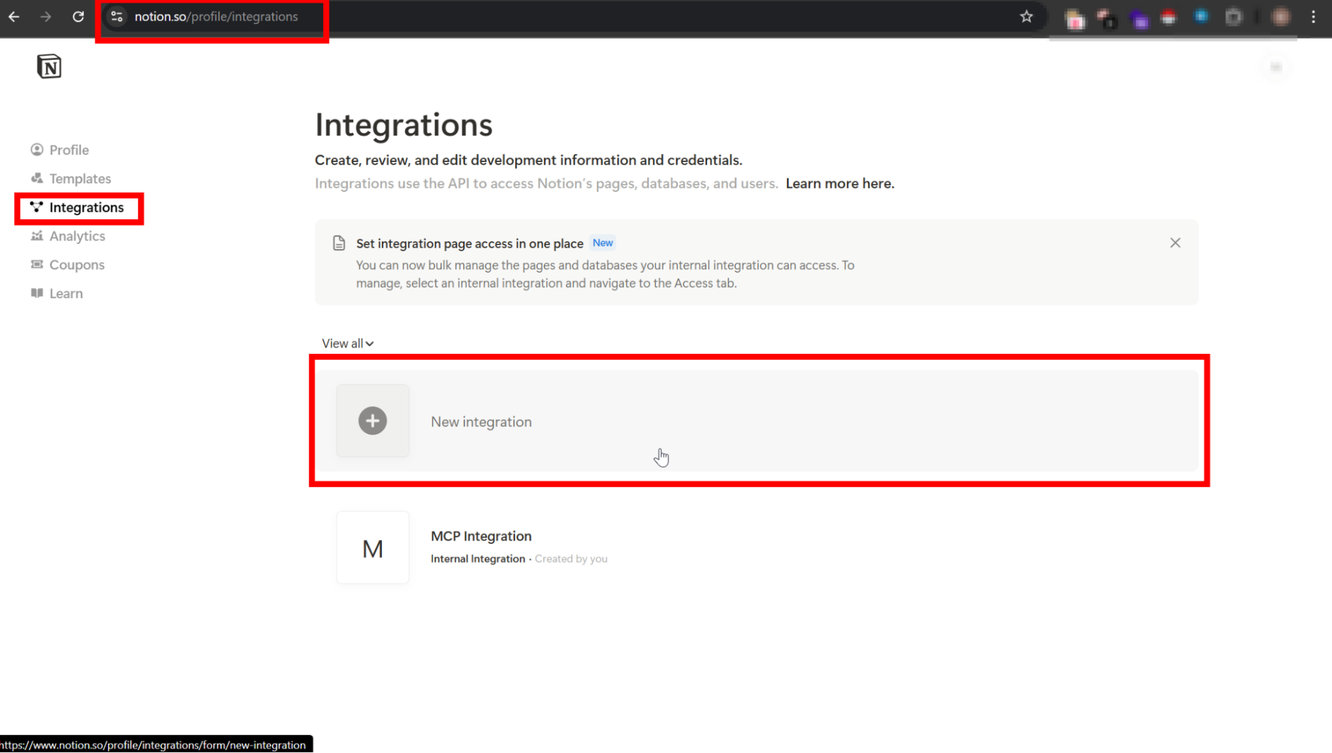Click 'Set integration page access in one place'
Screen dimensions: 1332x753
[x=469, y=243]
